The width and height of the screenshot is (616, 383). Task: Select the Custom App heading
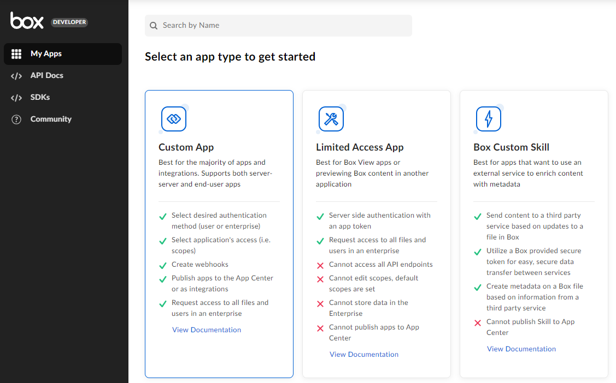click(x=186, y=147)
